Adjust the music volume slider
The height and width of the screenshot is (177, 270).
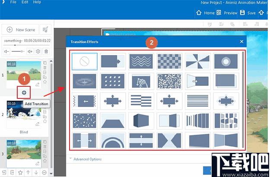click(18, 51)
